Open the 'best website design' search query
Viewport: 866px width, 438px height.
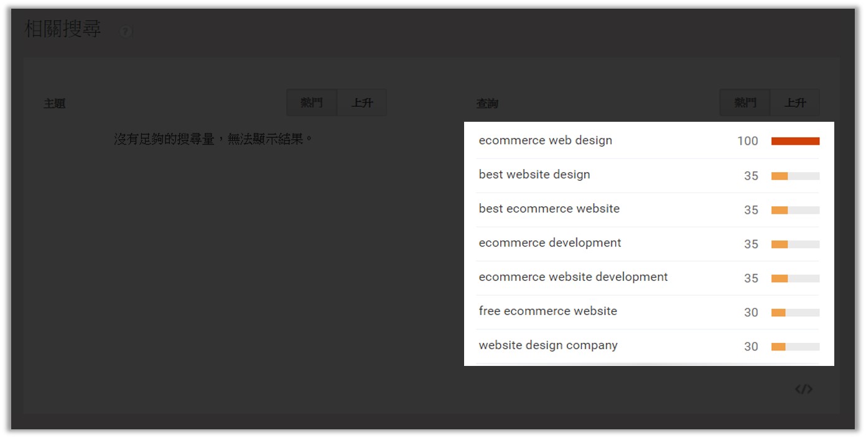click(534, 175)
